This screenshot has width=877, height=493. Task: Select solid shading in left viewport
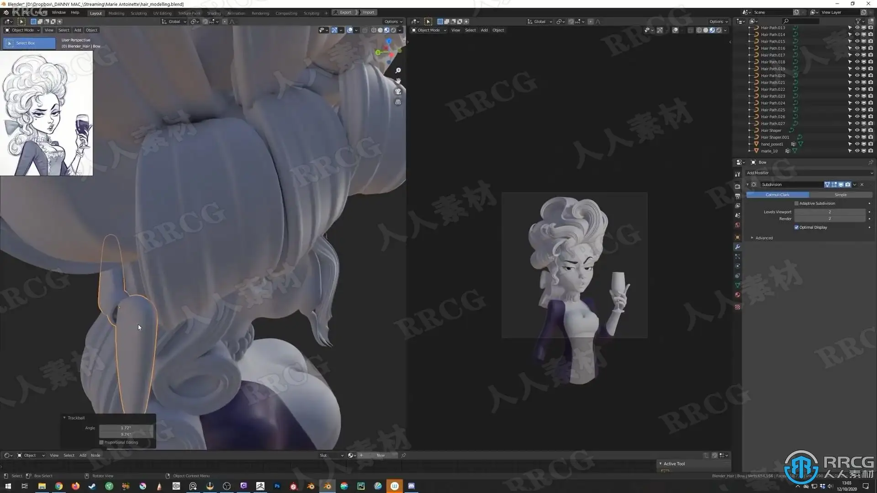[x=380, y=30]
